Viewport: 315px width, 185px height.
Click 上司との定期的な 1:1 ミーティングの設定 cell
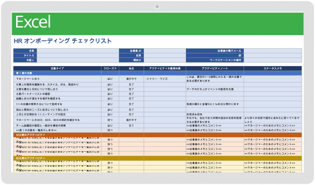pyautogui.click(x=57, y=115)
